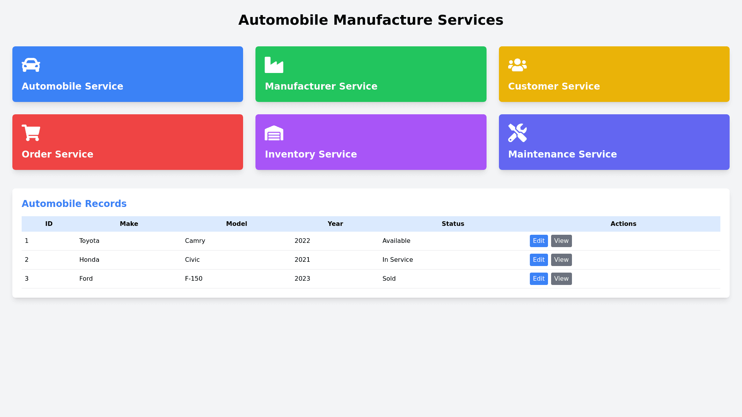Click the shopping cart icon on Order Service
Screen dimensions: 742x417
[31, 133]
